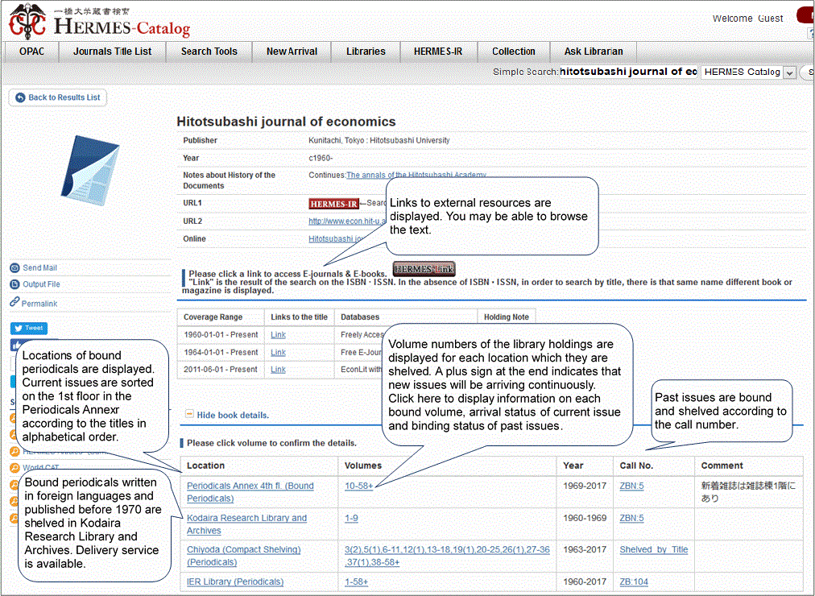Click the Back to Results List arrow icon
The image size is (815, 596).
(x=20, y=97)
